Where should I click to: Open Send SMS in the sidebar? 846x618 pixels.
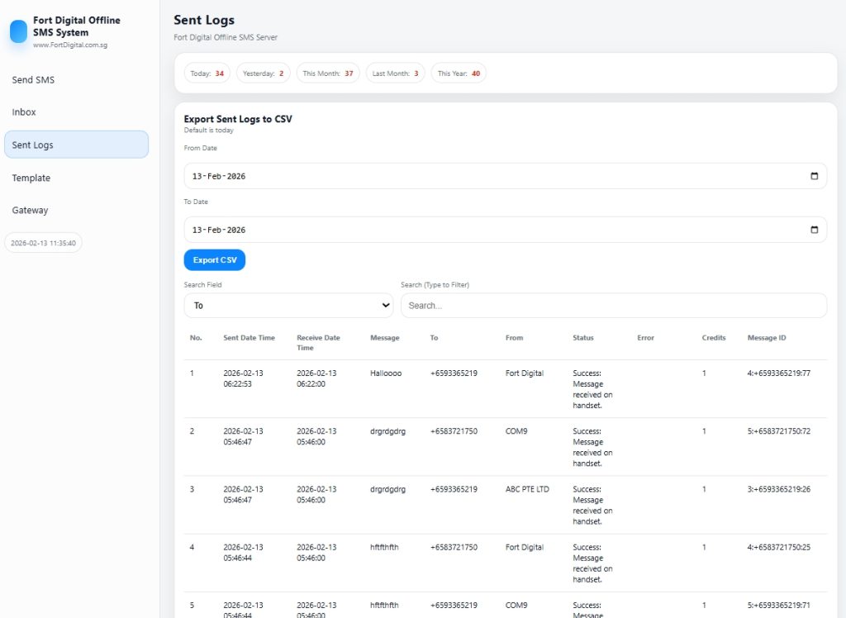coord(33,80)
